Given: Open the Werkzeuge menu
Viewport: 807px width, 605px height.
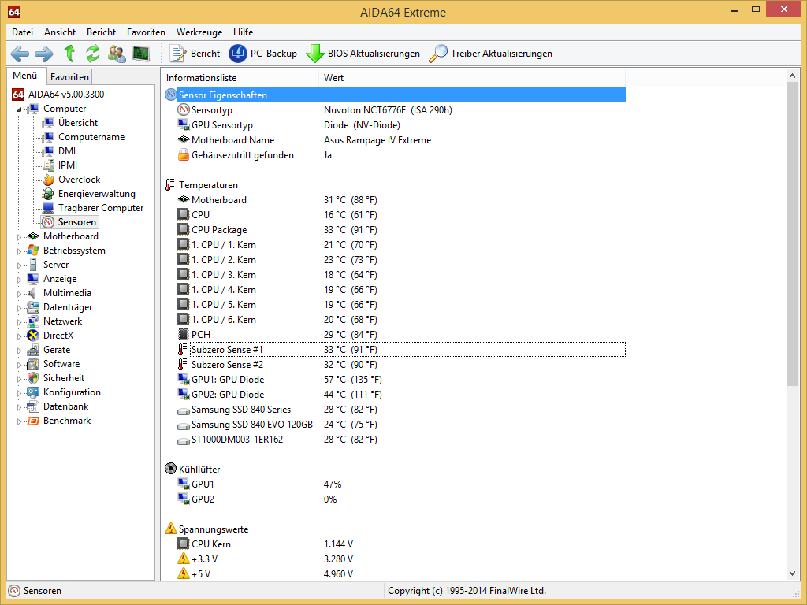Looking at the screenshot, I should [x=199, y=32].
